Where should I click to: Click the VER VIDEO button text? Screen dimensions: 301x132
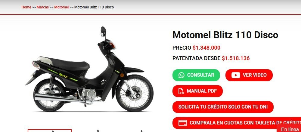255,75
